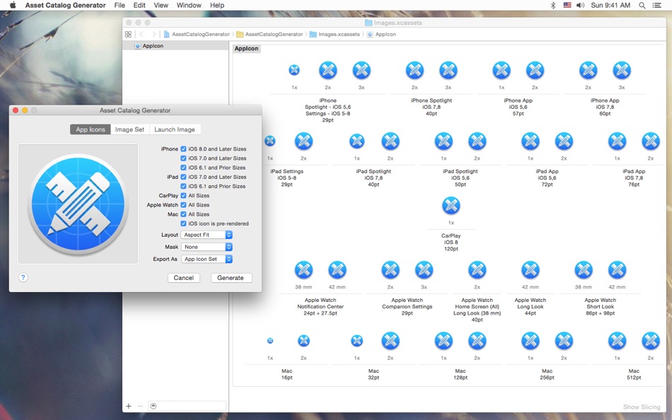This screenshot has width=672, height=420.
Task: Open the Edit menu
Action: tap(139, 5)
